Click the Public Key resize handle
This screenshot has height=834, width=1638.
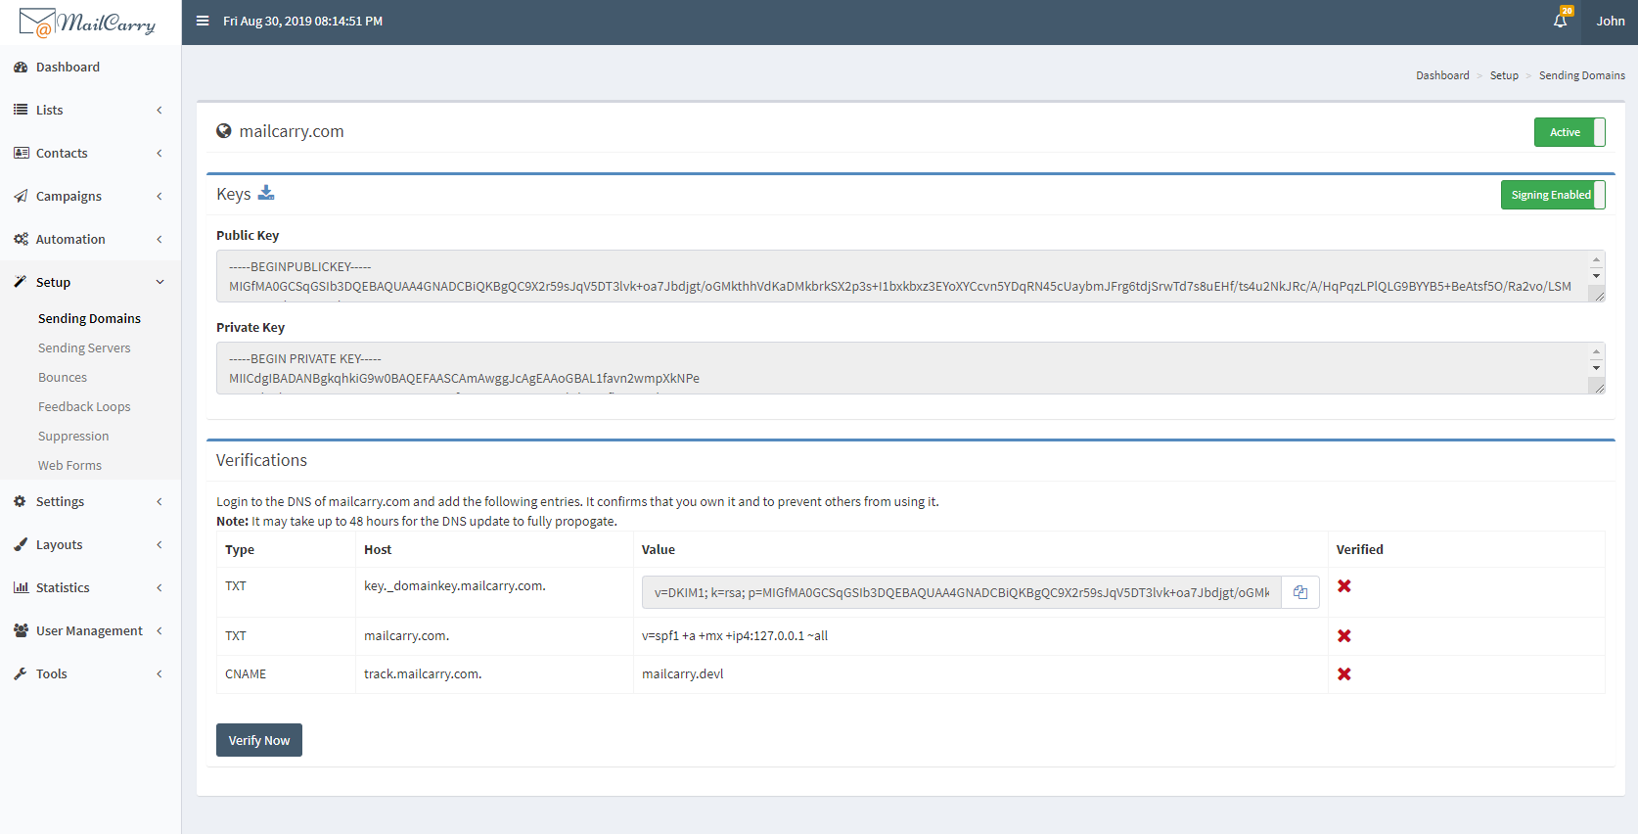(x=1599, y=296)
